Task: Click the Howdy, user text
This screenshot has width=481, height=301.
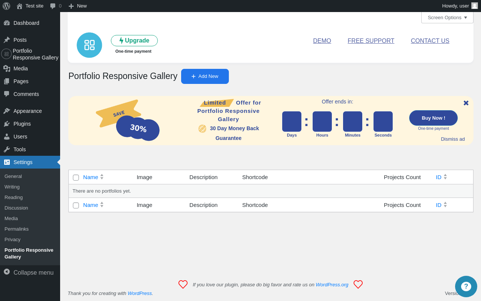Action: [455, 6]
